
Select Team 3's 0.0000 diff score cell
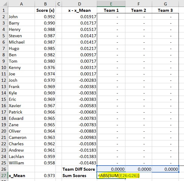coord(165,169)
